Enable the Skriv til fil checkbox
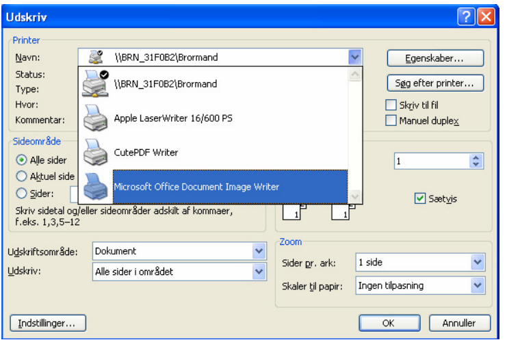This screenshot has width=507, height=340. click(391, 105)
